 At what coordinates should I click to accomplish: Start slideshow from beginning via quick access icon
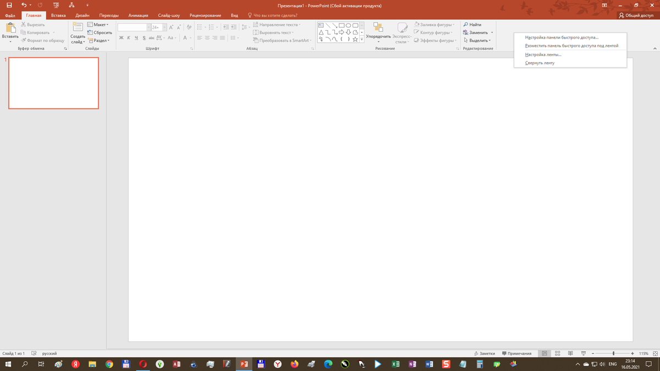pos(56,5)
